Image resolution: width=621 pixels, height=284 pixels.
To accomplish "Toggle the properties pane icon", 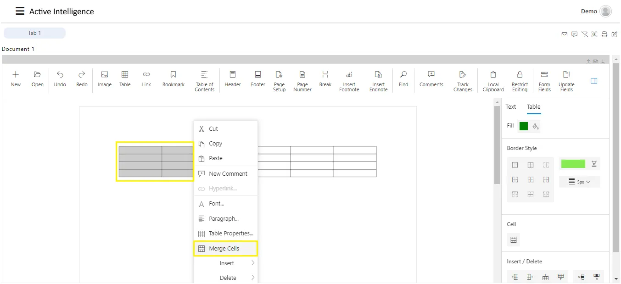I will coord(594,81).
